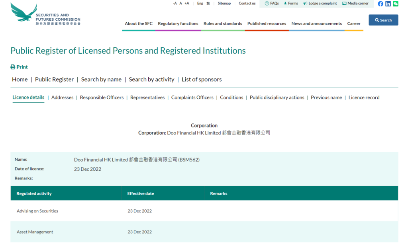Expand the Regulatory functions menu
This screenshot has height=246, width=408.
178,23
